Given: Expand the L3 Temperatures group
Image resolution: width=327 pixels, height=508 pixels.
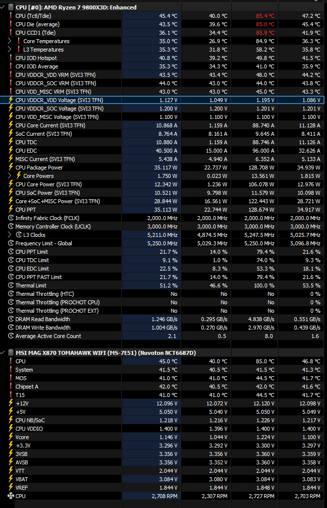Looking at the screenshot, I should 9,50.
